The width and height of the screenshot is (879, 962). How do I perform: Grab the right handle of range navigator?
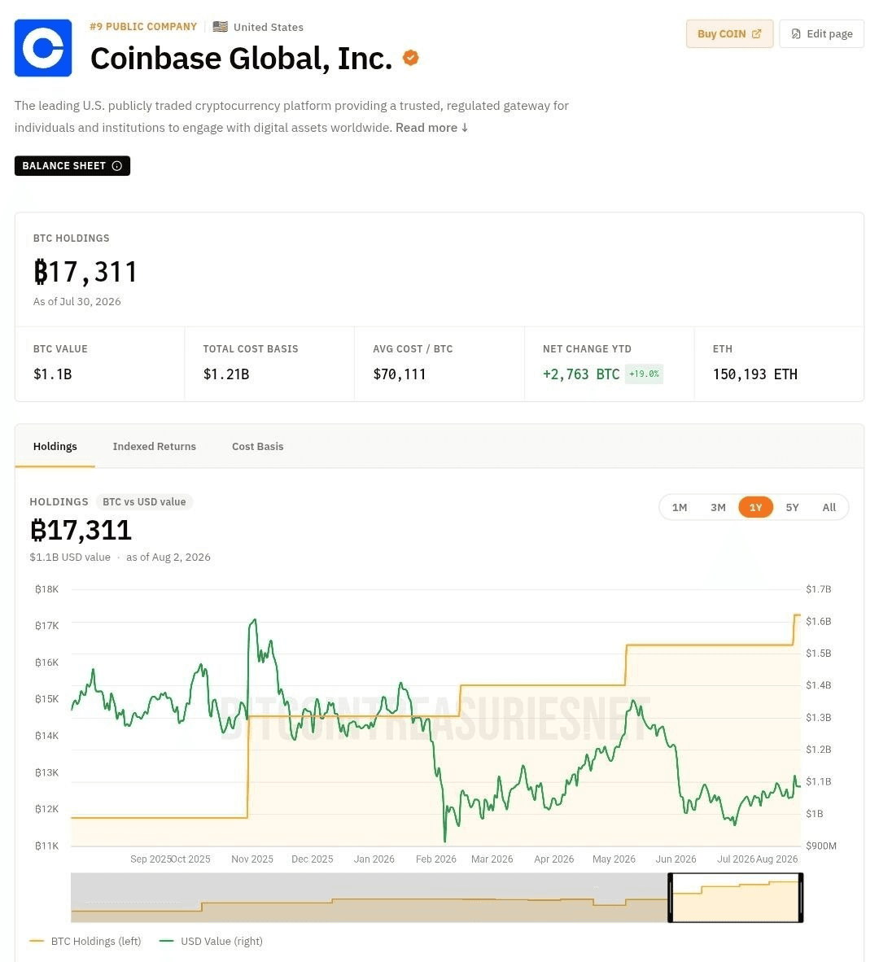pyautogui.click(x=801, y=898)
